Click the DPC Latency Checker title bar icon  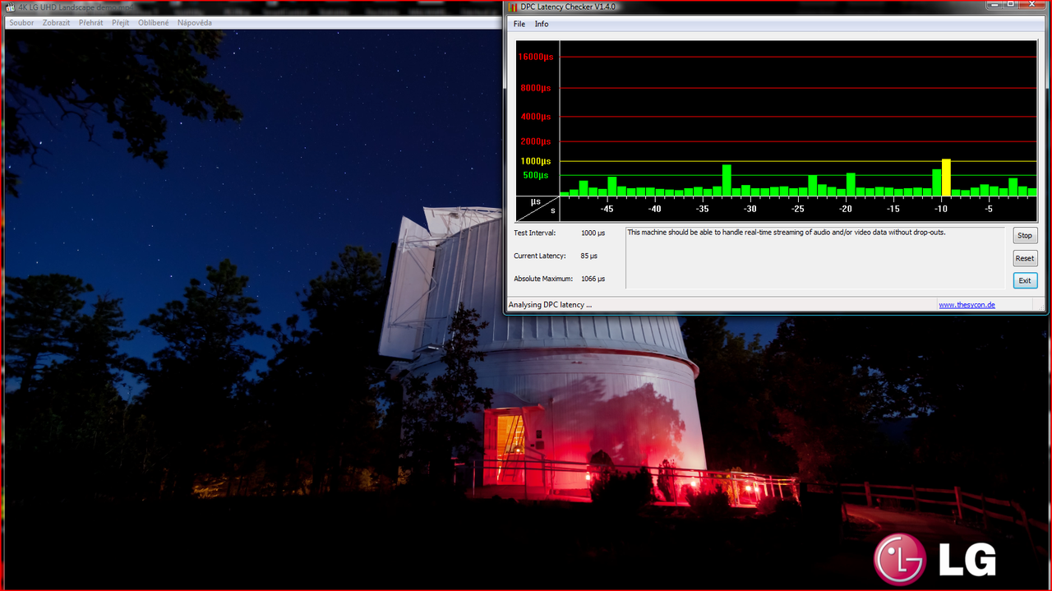513,7
